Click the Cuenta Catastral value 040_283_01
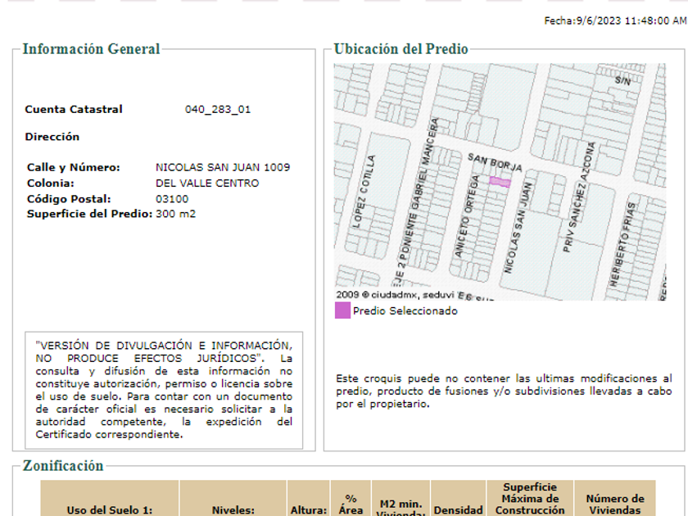 click(218, 110)
